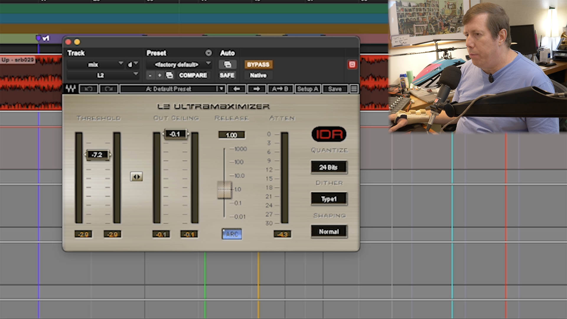The image size is (567, 319).
Task: Open insert position d dropdown
Action: tap(133, 64)
